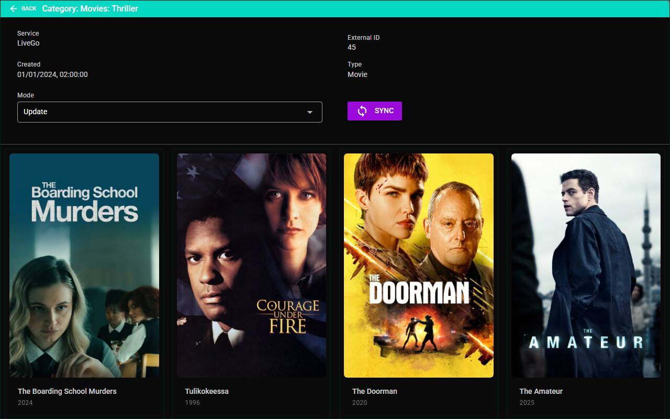Click the year 2020 under The Doorman
The image size is (670, 419).
tap(360, 403)
